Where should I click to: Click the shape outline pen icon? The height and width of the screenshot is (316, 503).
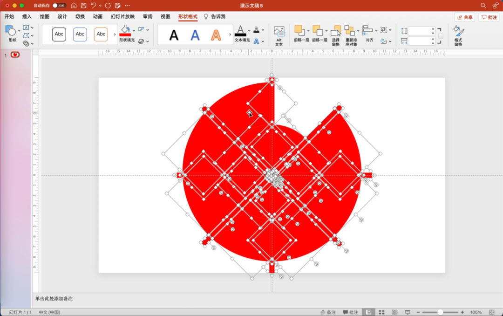[141, 29]
